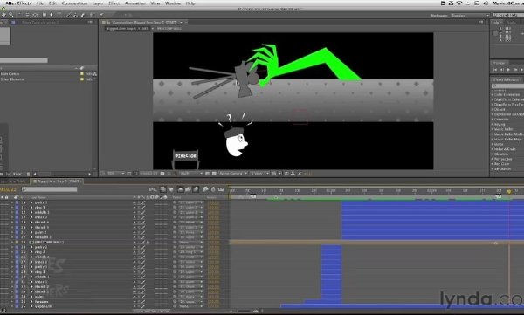Viewport: 524px width, 315px height.
Task: Open parent dropdown of PRECOMP WALL layer
Action: [190, 243]
